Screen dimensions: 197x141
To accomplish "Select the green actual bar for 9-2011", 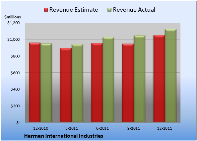I will (140, 79).
